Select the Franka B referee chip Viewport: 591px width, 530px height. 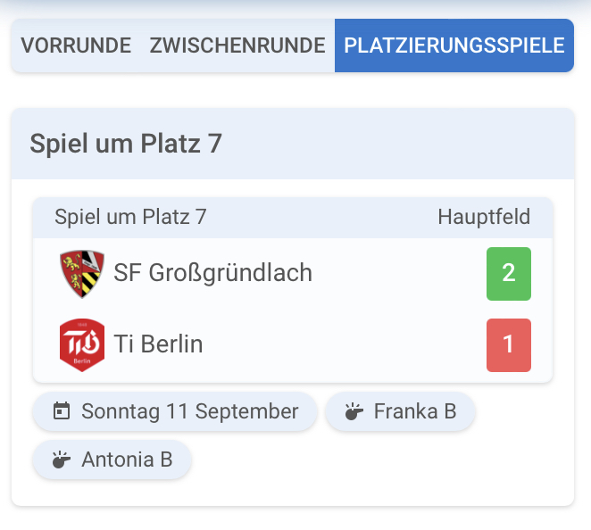coord(400,411)
